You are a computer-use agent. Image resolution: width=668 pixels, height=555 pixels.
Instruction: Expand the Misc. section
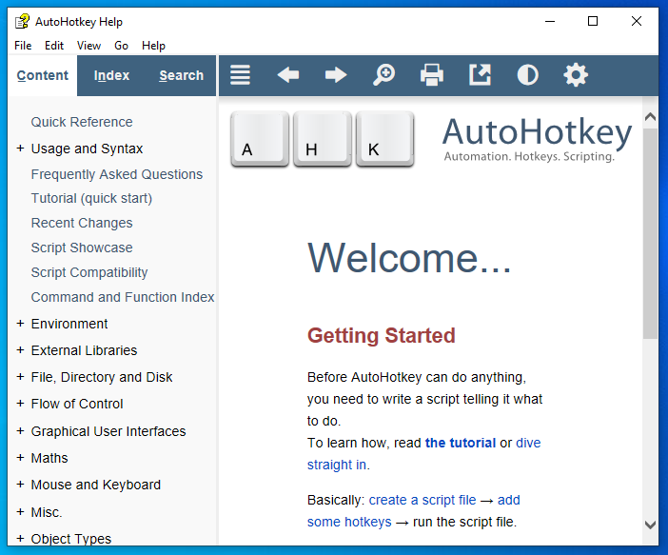pyautogui.click(x=20, y=512)
